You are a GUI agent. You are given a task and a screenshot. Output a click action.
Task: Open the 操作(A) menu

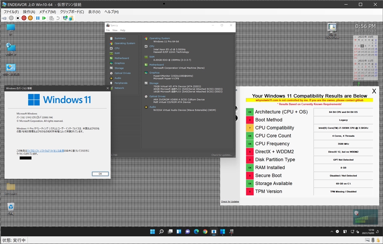[x=29, y=12]
